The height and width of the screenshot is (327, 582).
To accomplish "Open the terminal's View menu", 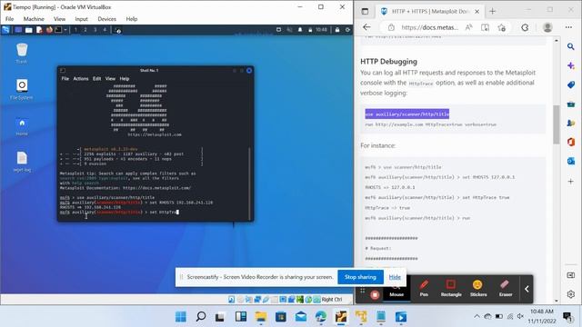I will click(110, 79).
